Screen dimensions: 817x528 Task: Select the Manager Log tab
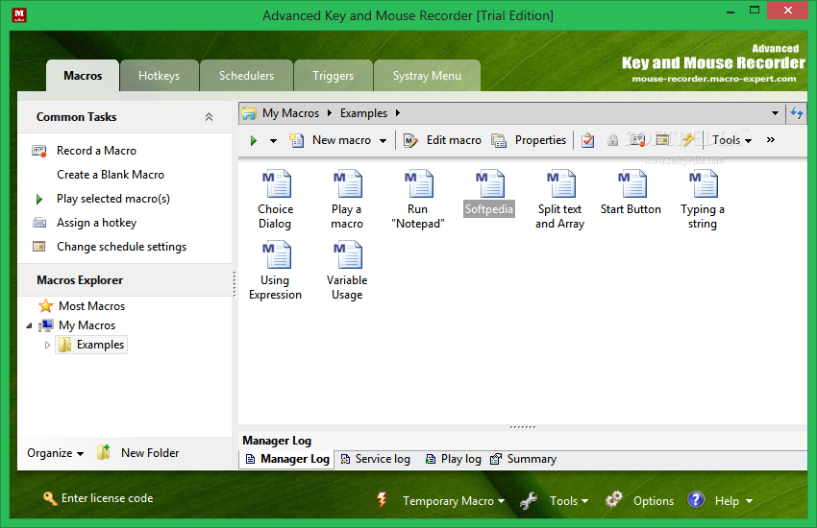tap(287, 459)
